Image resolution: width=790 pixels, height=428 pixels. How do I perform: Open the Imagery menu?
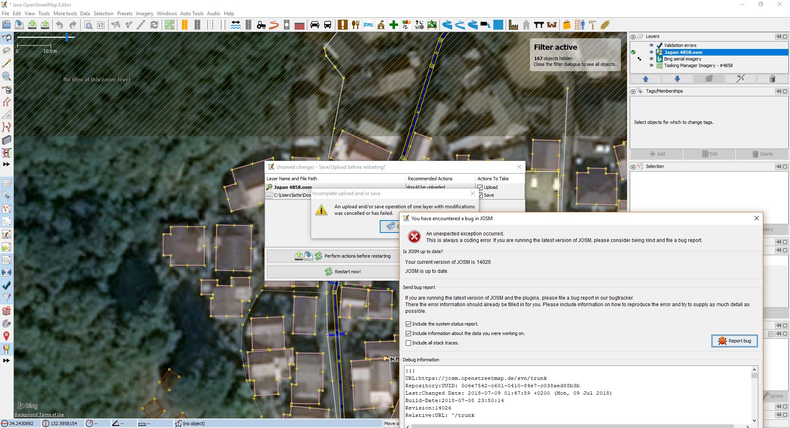click(x=144, y=14)
